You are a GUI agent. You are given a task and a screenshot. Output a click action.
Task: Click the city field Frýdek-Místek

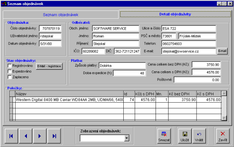(x=197, y=36)
